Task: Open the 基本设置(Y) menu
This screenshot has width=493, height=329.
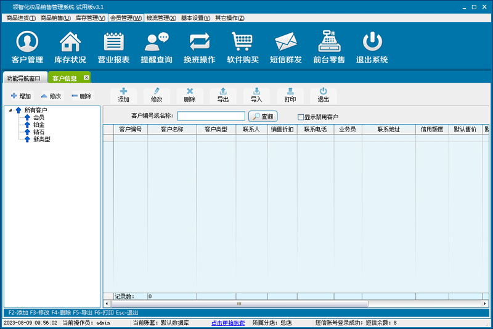Action: [195, 18]
